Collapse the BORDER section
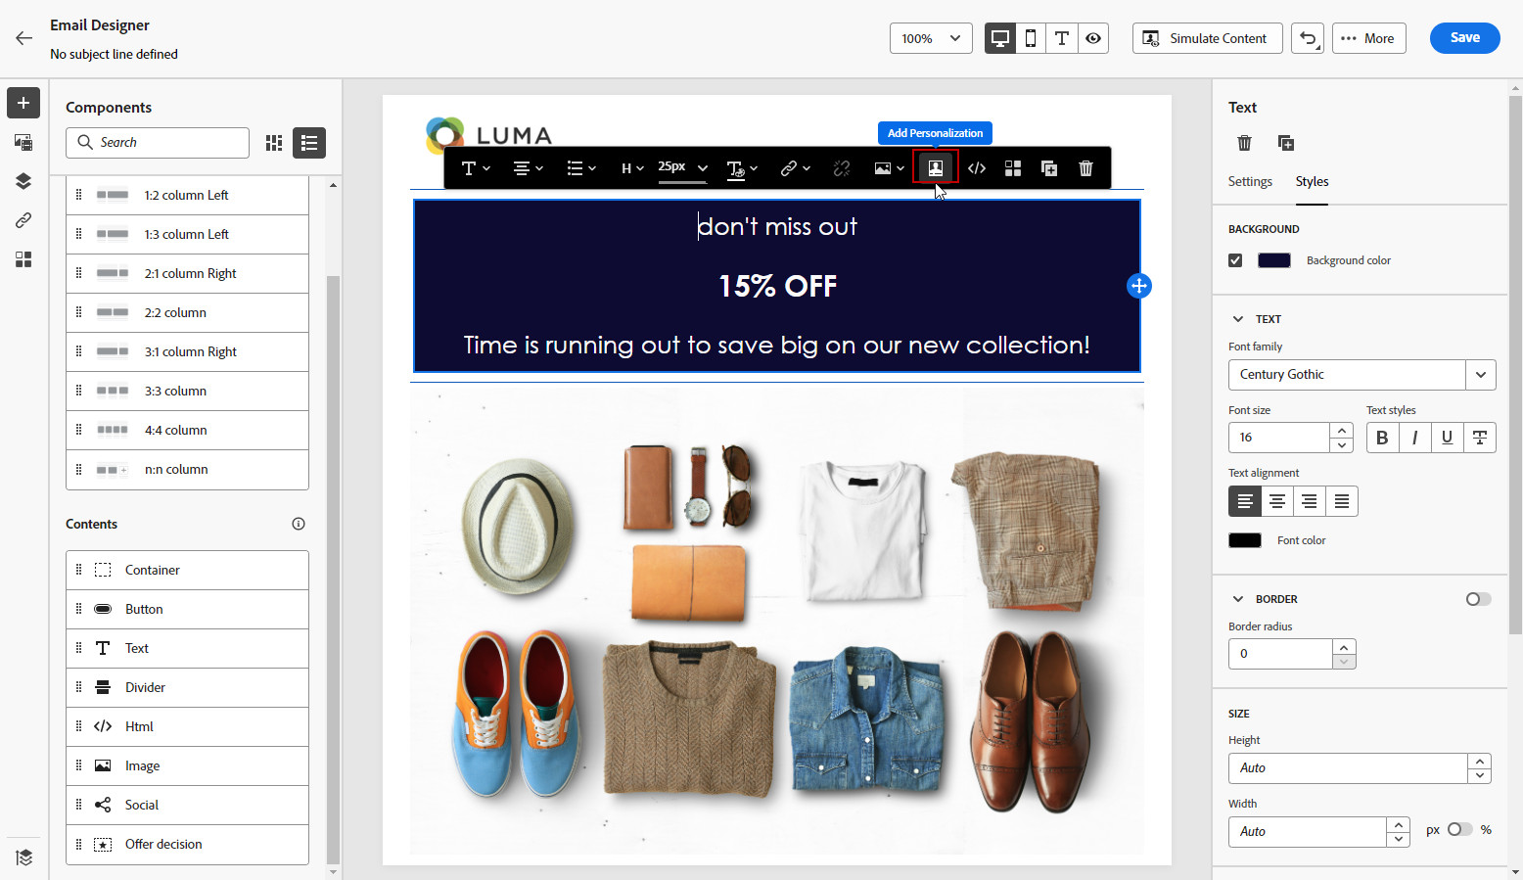This screenshot has height=880, width=1523. tap(1238, 599)
